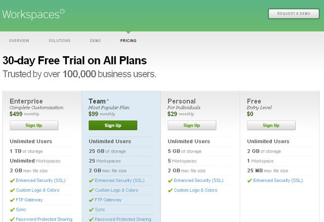Image resolution: width=324 pixels, height=222 pixels.
Task: Open the Overview tab
Action: point(19,40)
